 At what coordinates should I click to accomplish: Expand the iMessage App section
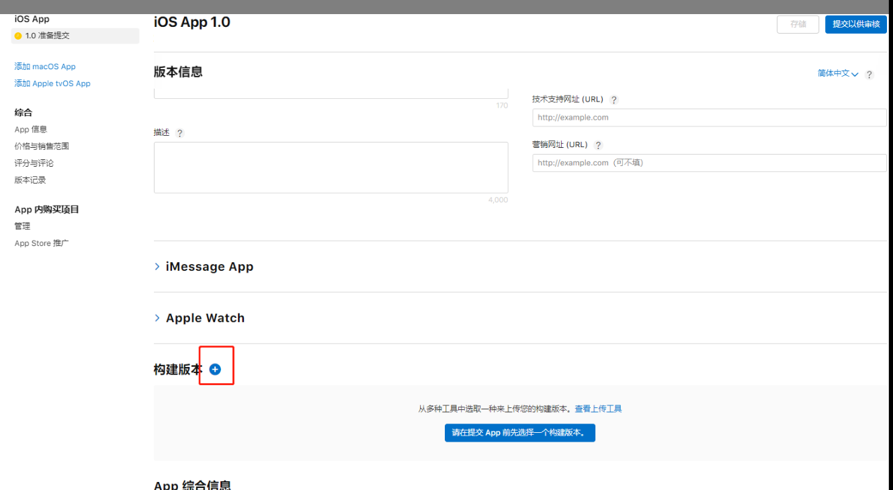click(204, 267)
